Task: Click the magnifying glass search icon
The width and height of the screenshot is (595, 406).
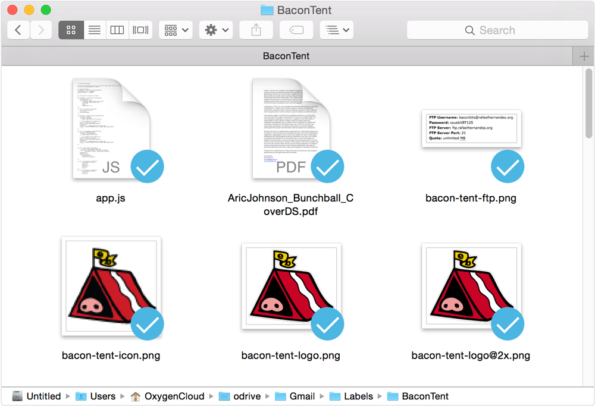Action: pos(470,30)
